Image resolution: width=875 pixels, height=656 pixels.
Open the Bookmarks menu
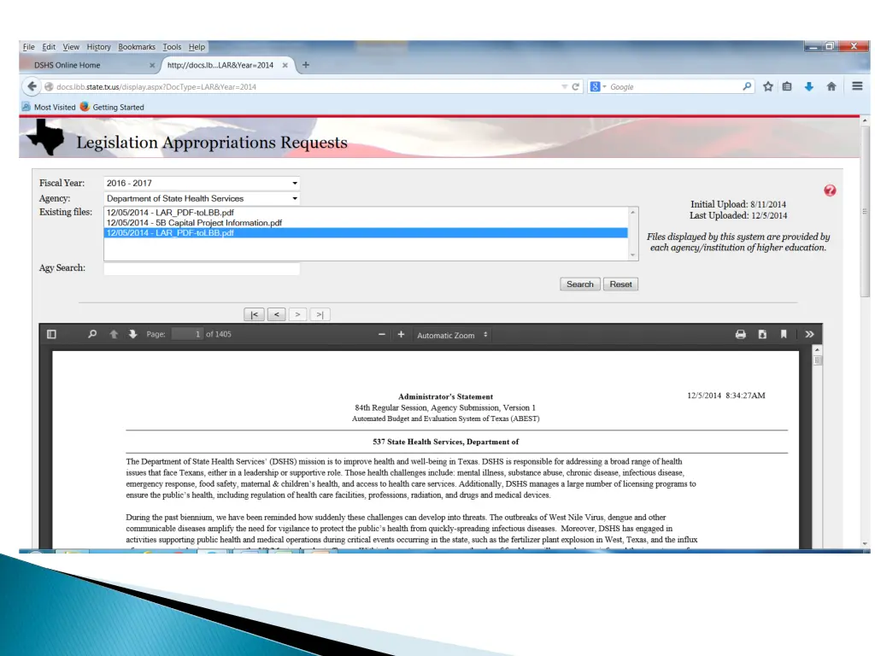[136, 47]
